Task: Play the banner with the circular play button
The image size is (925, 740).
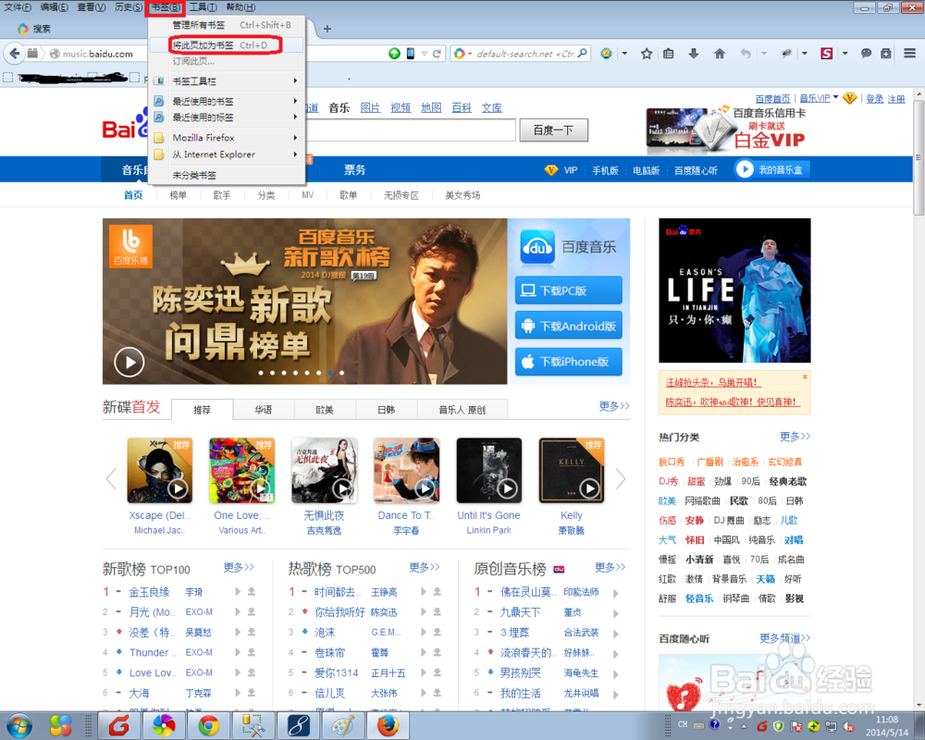Action: (129, 363)
